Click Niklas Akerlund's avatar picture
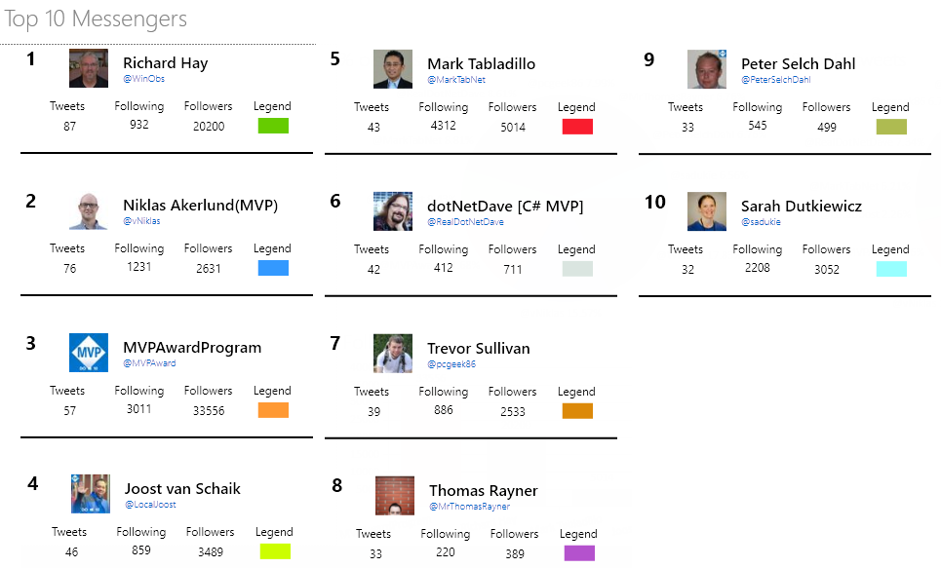This screenshot has width=941, height=568. [x=89, y=210]
